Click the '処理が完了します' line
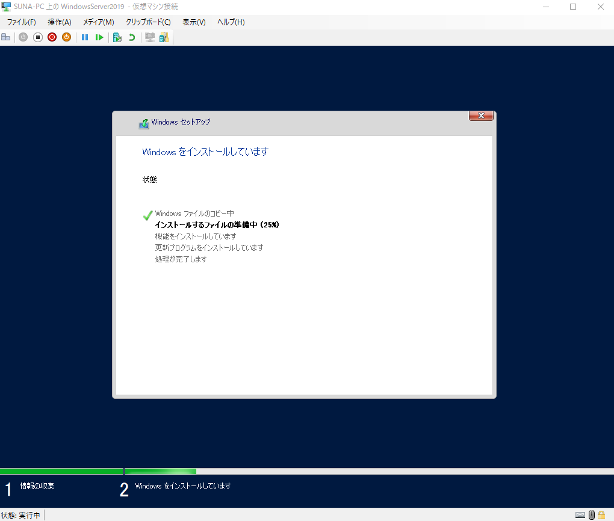 (181, 259)
